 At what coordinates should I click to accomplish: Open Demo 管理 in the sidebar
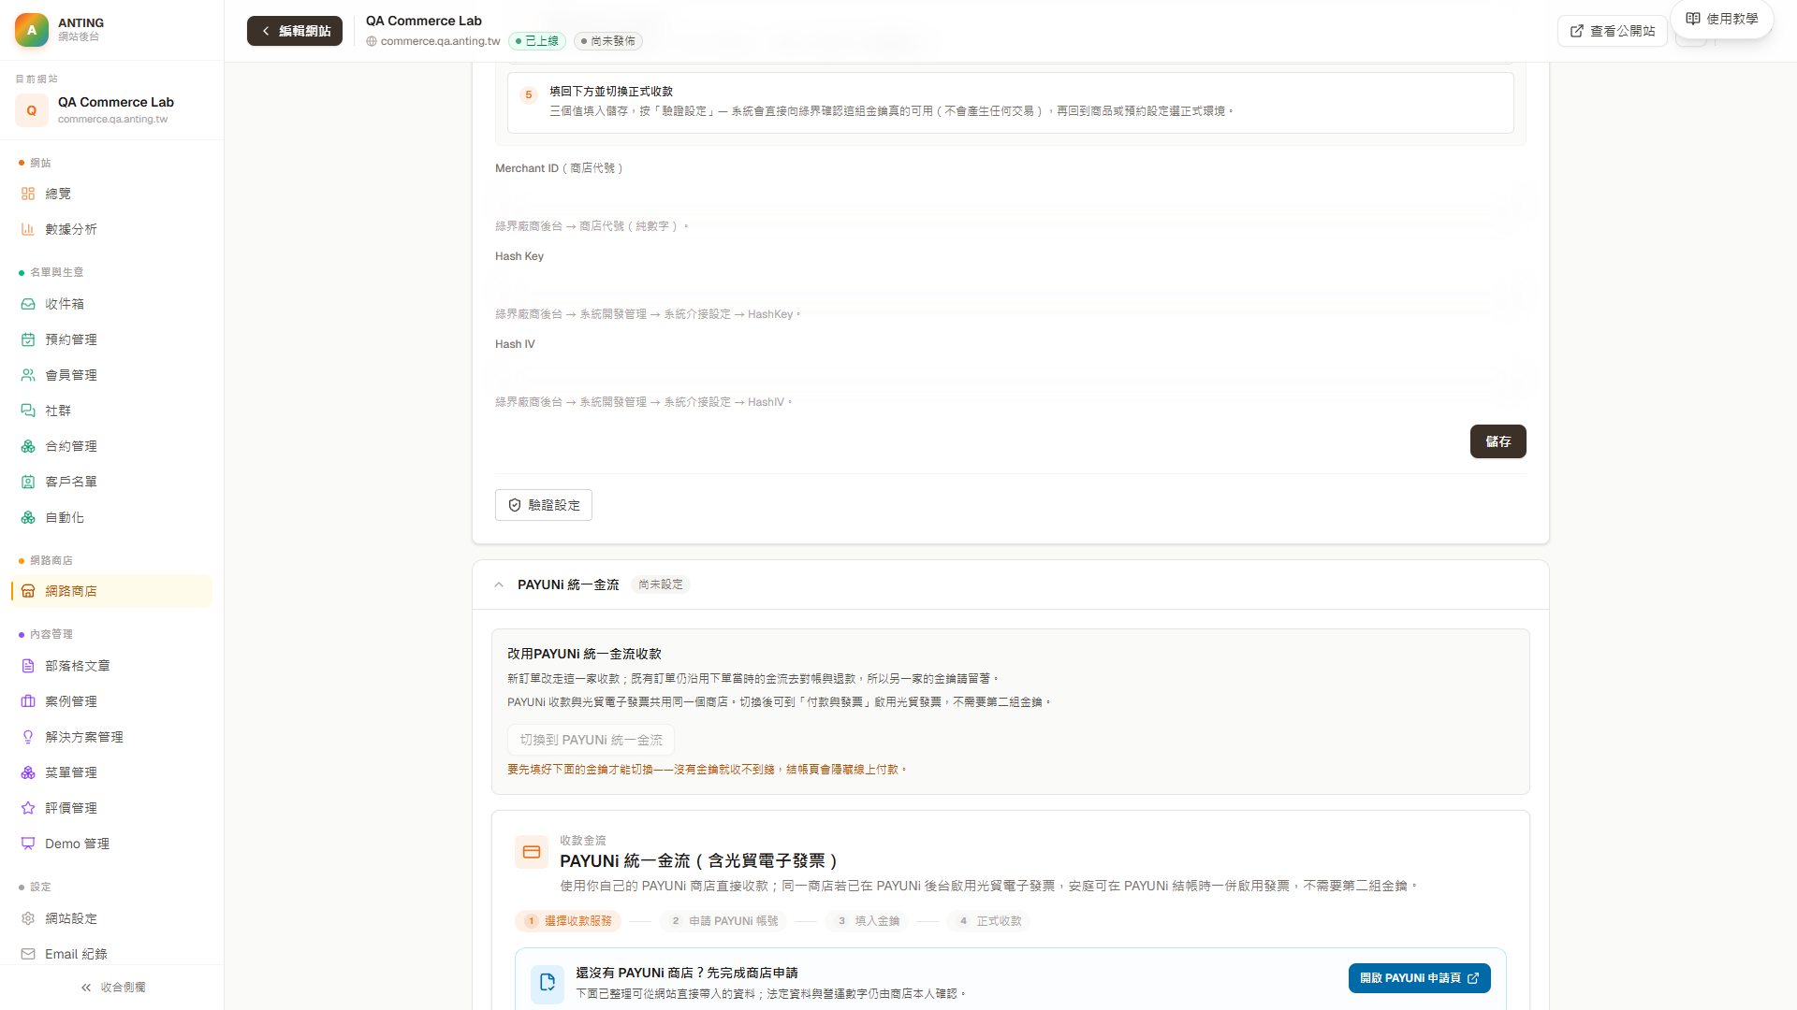point(111,844)
